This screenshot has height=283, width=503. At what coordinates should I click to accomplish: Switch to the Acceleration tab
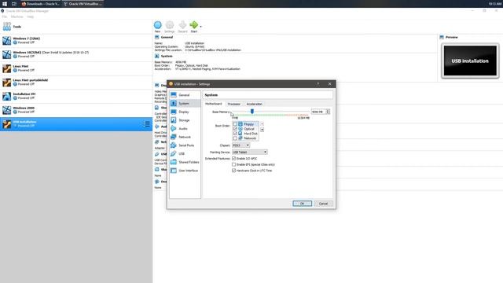click(x=255, y=104)
